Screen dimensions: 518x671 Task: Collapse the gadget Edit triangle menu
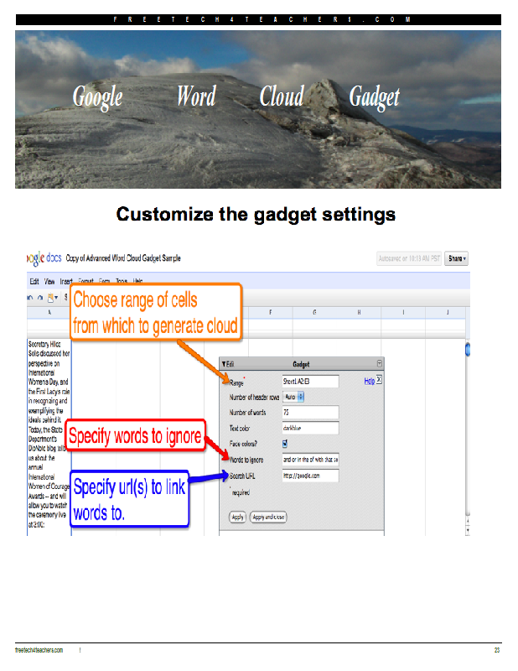pos(227,364)
